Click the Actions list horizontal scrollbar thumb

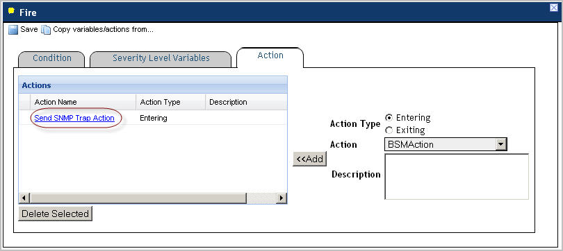click(x=138, y=198)
